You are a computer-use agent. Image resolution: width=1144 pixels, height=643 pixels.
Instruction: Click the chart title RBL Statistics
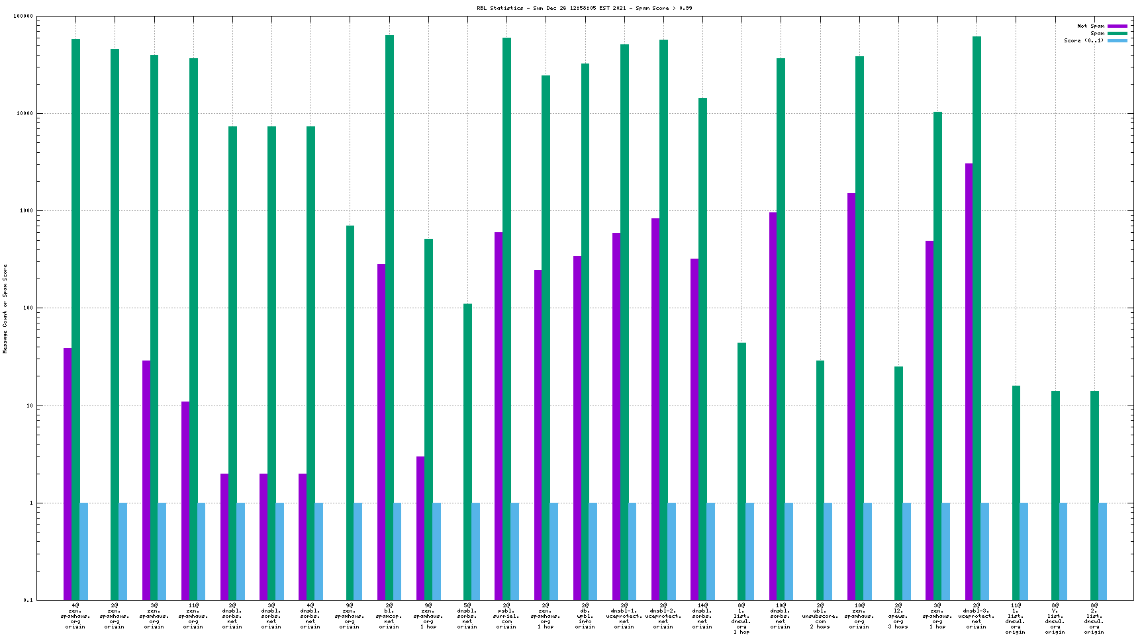click(x=584, y=8)
